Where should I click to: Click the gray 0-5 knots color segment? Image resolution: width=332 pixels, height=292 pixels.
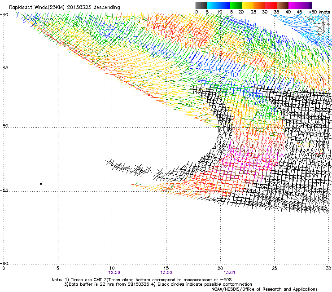tap(201, 5)
